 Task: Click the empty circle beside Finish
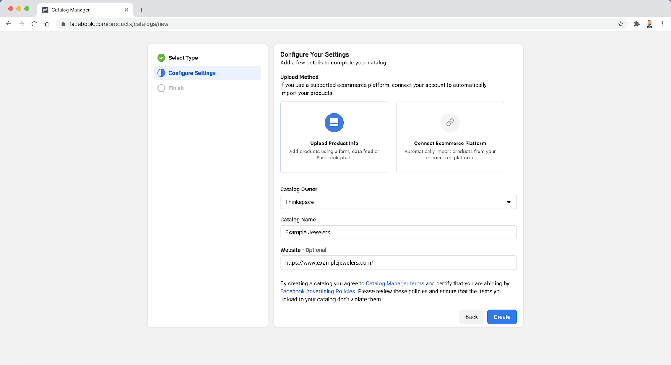point(161,88)
